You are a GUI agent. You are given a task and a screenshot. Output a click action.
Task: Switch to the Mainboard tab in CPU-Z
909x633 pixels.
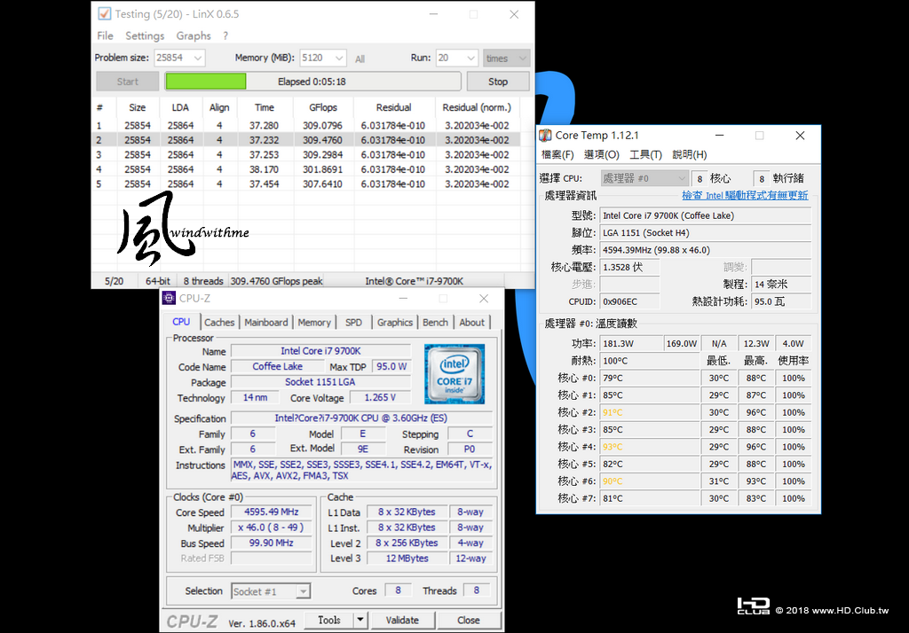point(266,323)
